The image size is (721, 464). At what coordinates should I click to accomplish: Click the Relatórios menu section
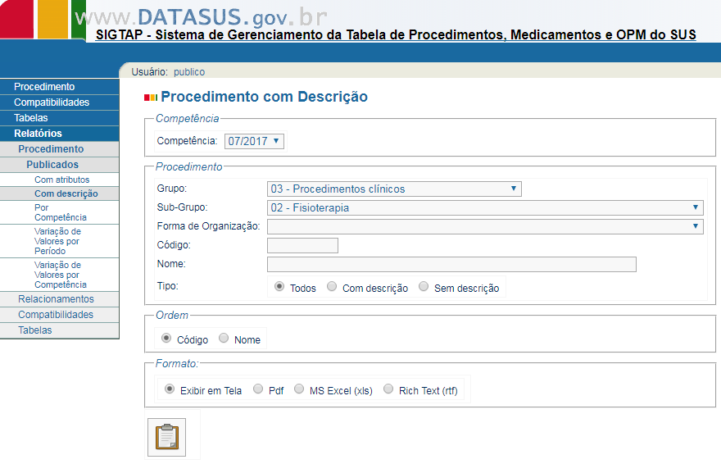(x=38, y=134)
